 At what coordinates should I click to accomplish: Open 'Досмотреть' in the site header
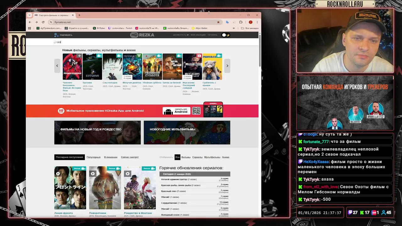181,35
